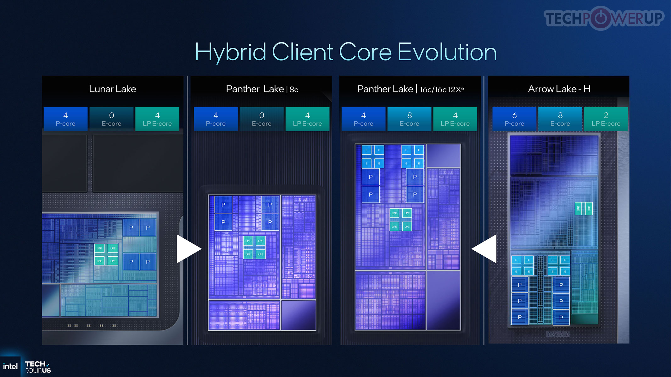Click the Arrow Lake-H panel heading
This screenshot has width=671, height=377.
tap(559, 89)
